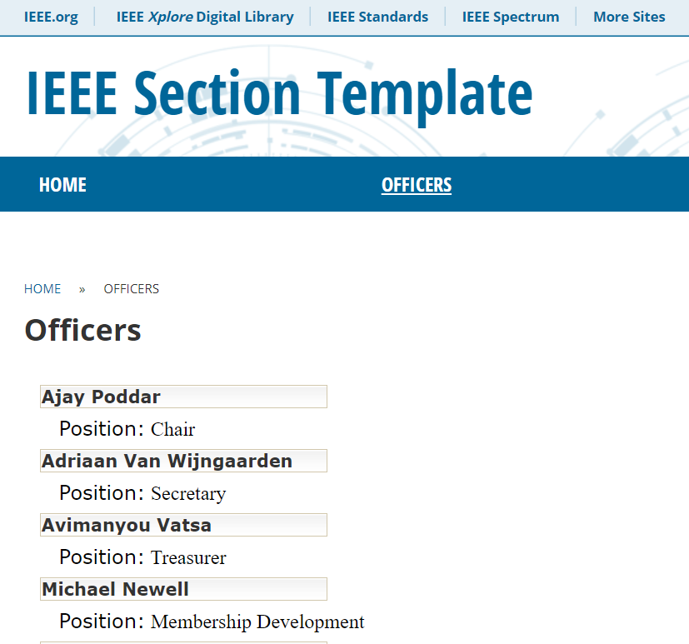Image resolution: width=689 pixels, height=644 pixels.
Task: Click HOME in the breadcrumb trail
Action: pos(42,288)
